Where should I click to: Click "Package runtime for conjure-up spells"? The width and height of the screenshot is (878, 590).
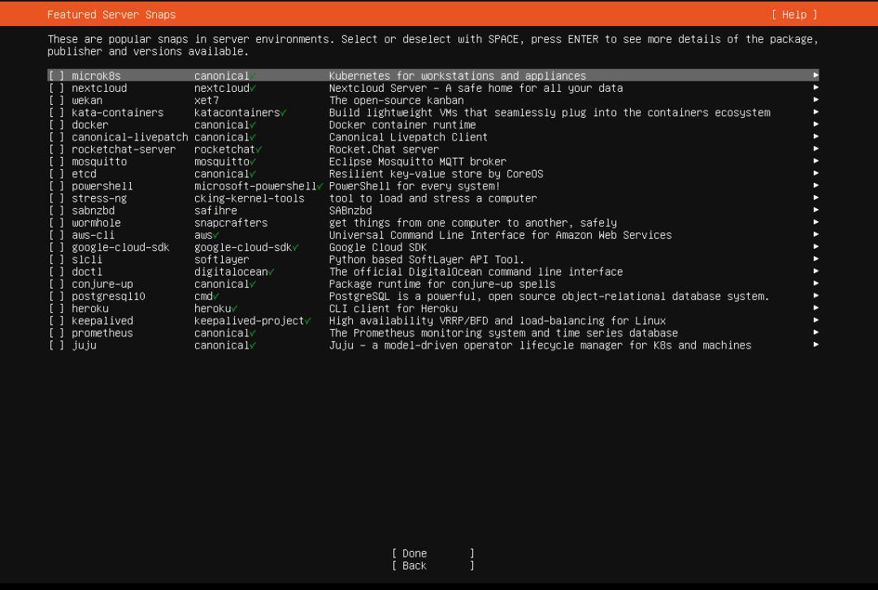click(x=442, y=284)
